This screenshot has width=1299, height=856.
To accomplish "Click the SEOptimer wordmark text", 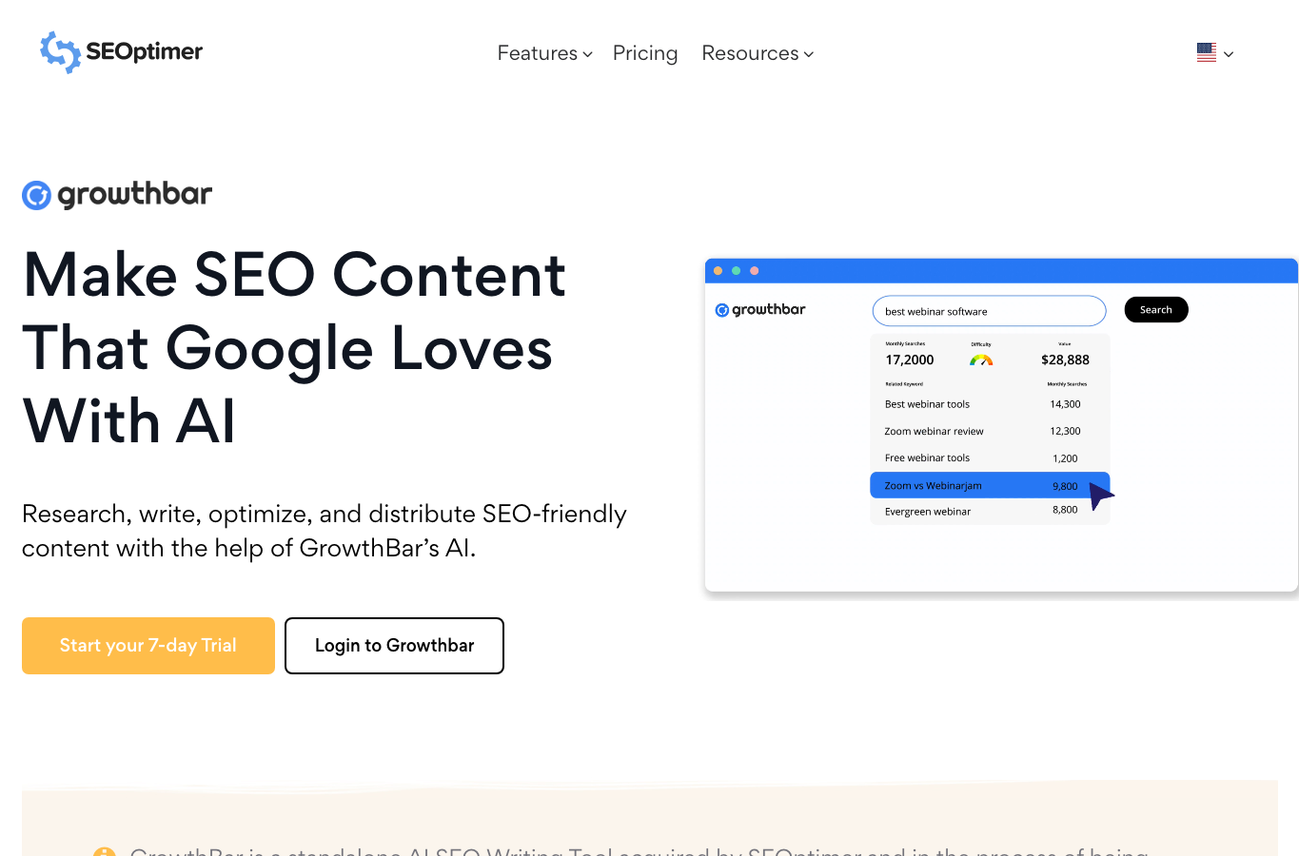I will coord(145,51).
